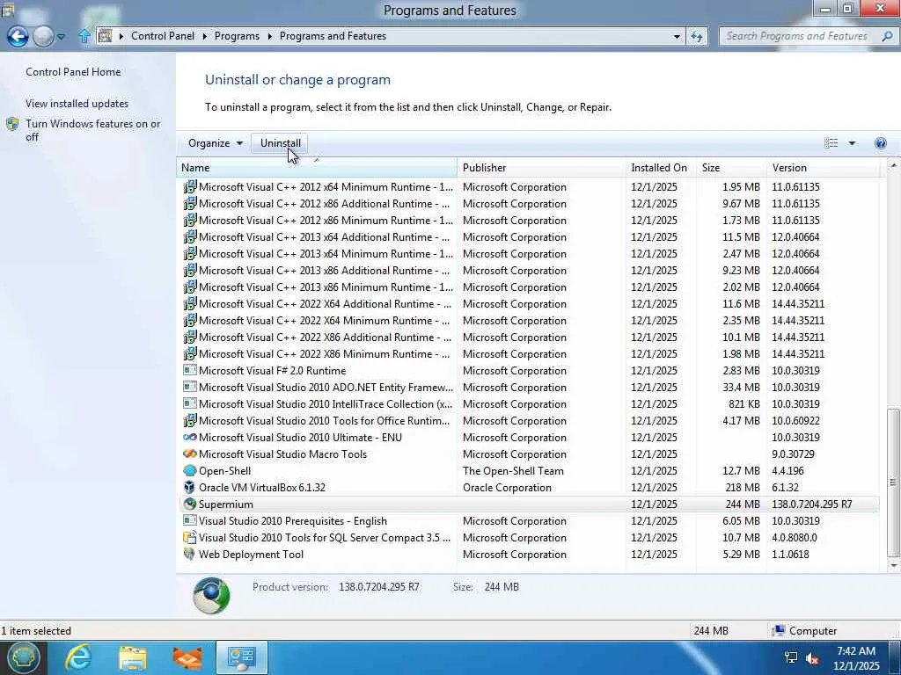Expand the arrow after Control Panel breadcrumb
The width and height of the screenshot is (901, 675).
[x=204, y=36]
